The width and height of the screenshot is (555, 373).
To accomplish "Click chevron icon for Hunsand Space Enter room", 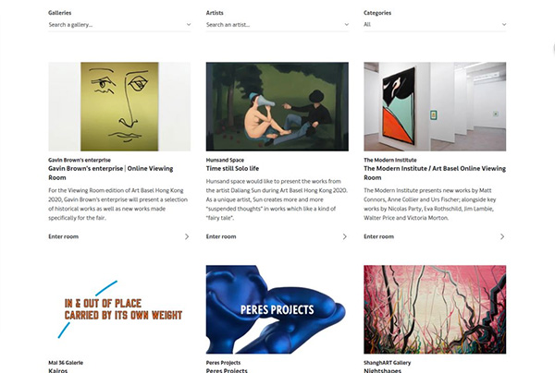I will point(345,236).
